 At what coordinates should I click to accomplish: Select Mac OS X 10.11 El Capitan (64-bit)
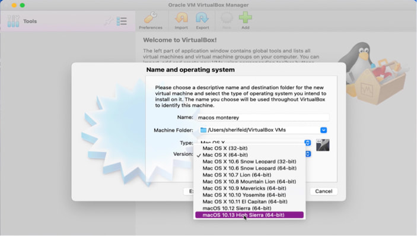(x=250, y=202)
